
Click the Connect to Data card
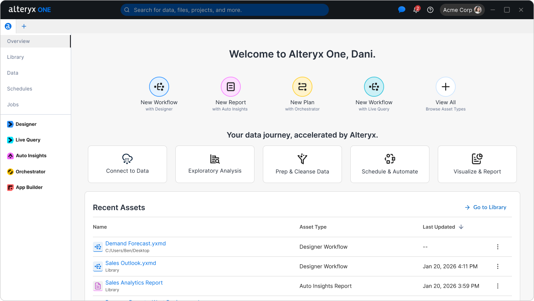(127, 164)
